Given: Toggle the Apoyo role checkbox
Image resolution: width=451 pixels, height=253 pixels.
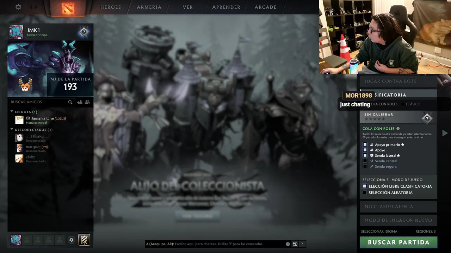Looking at the screenshot, I should point(365,150).
